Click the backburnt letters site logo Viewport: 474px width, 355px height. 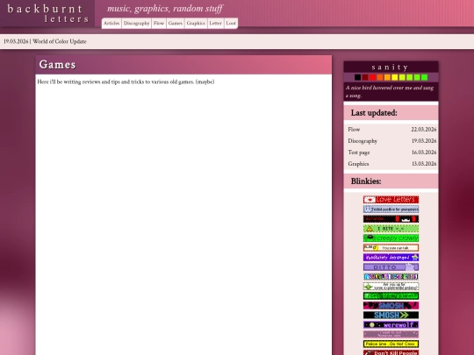47,13
